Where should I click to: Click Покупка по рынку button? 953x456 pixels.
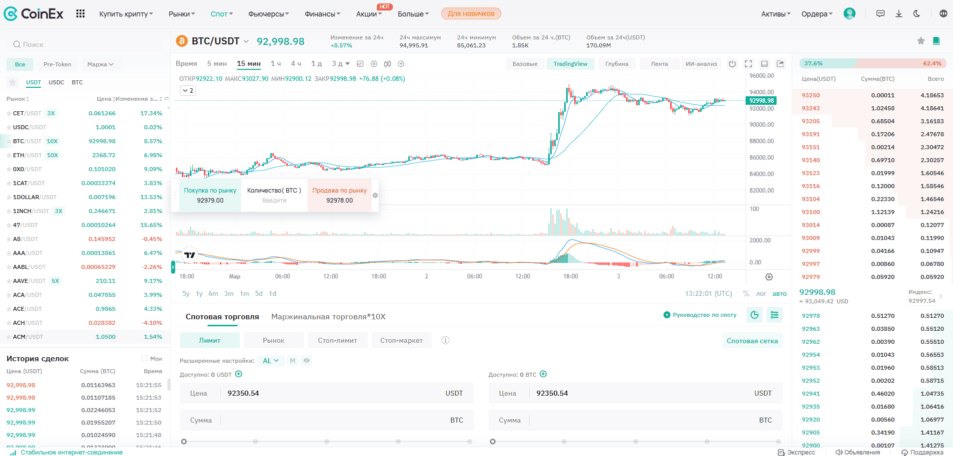[x=210, y=195]
